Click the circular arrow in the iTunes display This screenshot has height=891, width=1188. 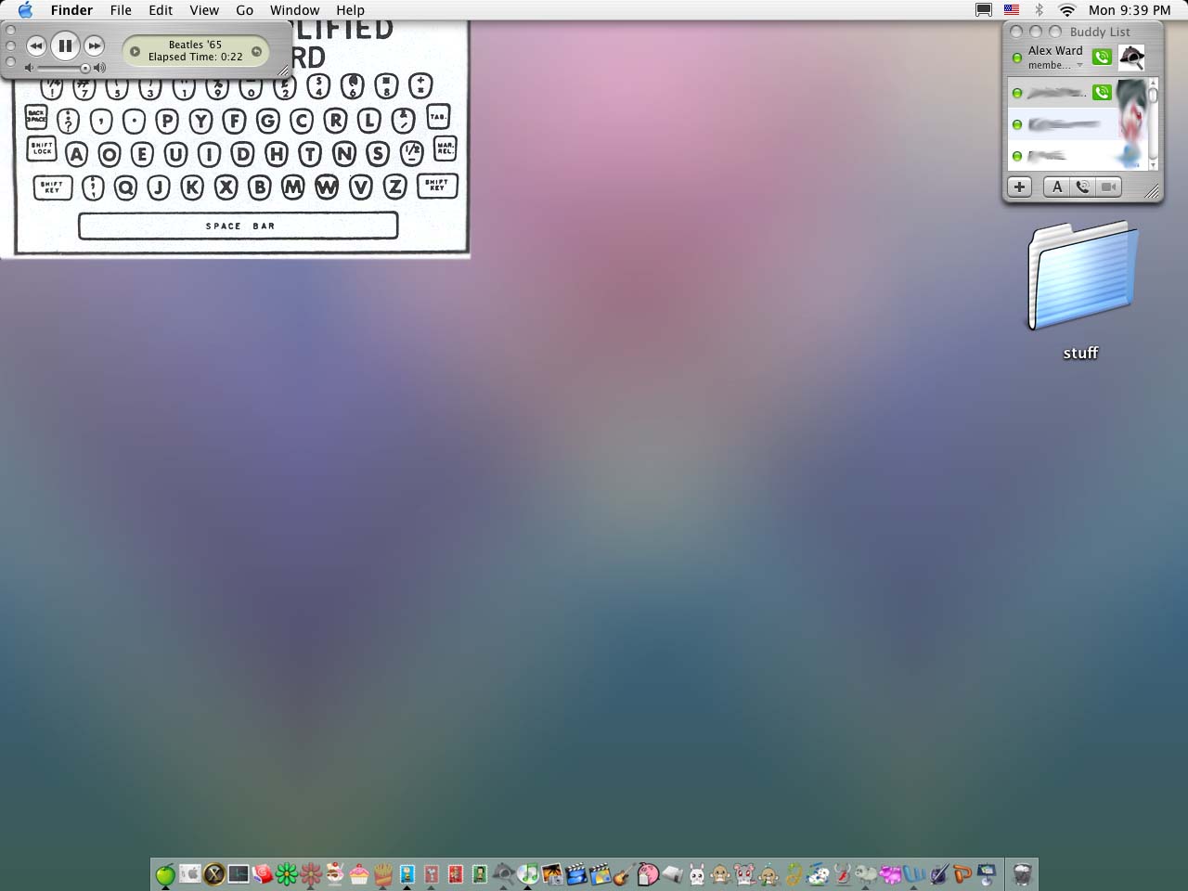click(x=256, y=51)
